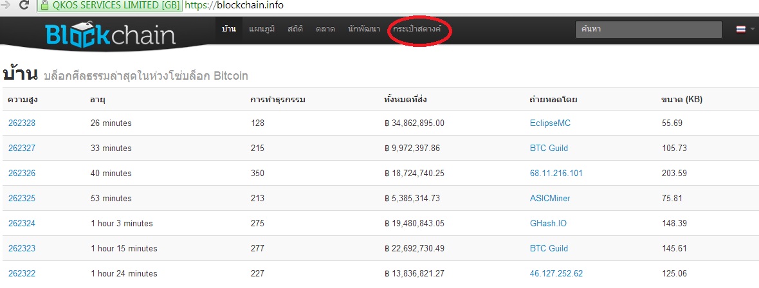This screenshot has width=759, height=288.
Task: Click the ถ่ายทอดโดย column header
Action: click(553, 100)
